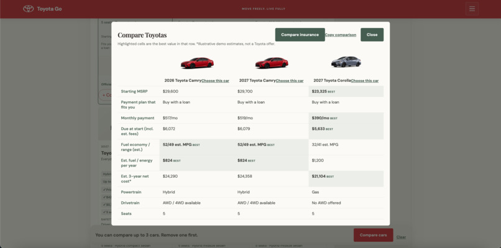Screen dimensions: 501x248
Task: Select the $29,600 MSRP cell
Action: tap(197, 91)
